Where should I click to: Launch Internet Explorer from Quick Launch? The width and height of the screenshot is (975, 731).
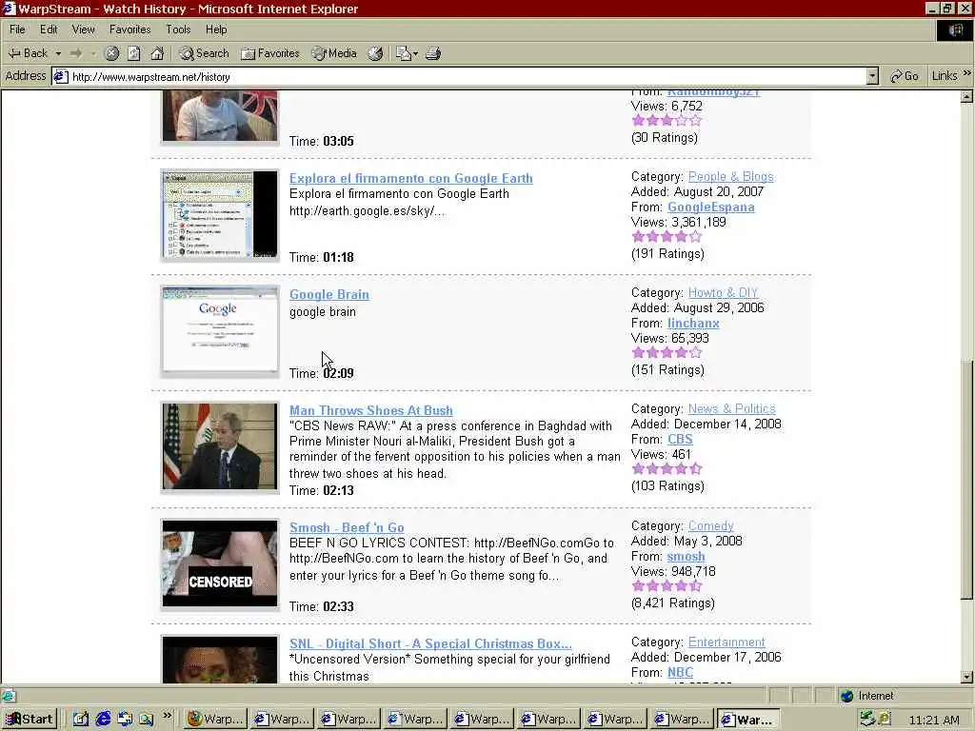[x=103, y=720]
